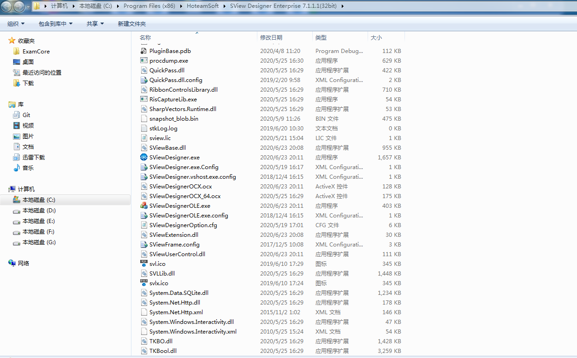Image resolution: width=577 pixels, height=358 pixels.
Task: Click the SViewDesigner.exe application icon
Action: [x=143, y=157]
